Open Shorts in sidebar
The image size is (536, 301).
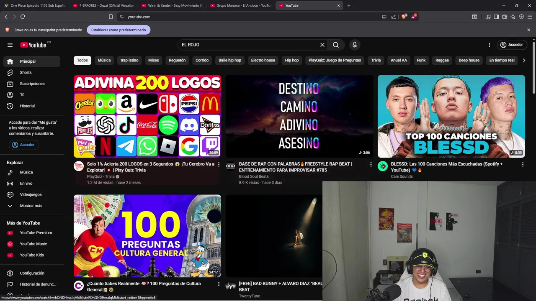(x=32, y=72)
